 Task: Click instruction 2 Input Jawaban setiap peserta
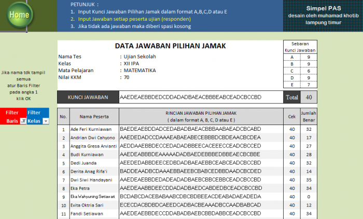134,19
